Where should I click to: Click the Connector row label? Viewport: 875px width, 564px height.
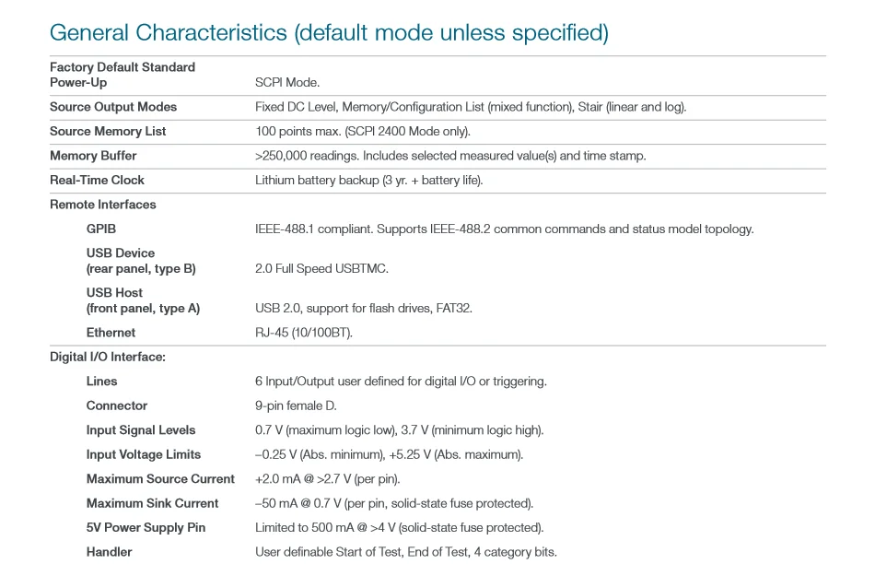click(x=117, y=405)
